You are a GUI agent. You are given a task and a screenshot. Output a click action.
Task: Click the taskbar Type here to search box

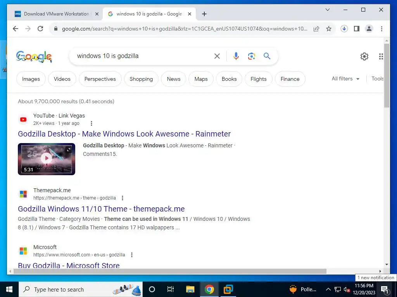pyautogui.click(x=81, y=289)
